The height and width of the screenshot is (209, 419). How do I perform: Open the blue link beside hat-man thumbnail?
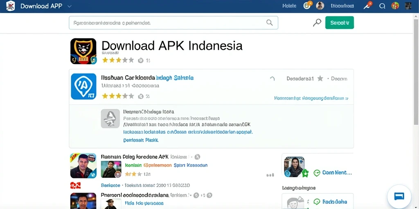144,203
